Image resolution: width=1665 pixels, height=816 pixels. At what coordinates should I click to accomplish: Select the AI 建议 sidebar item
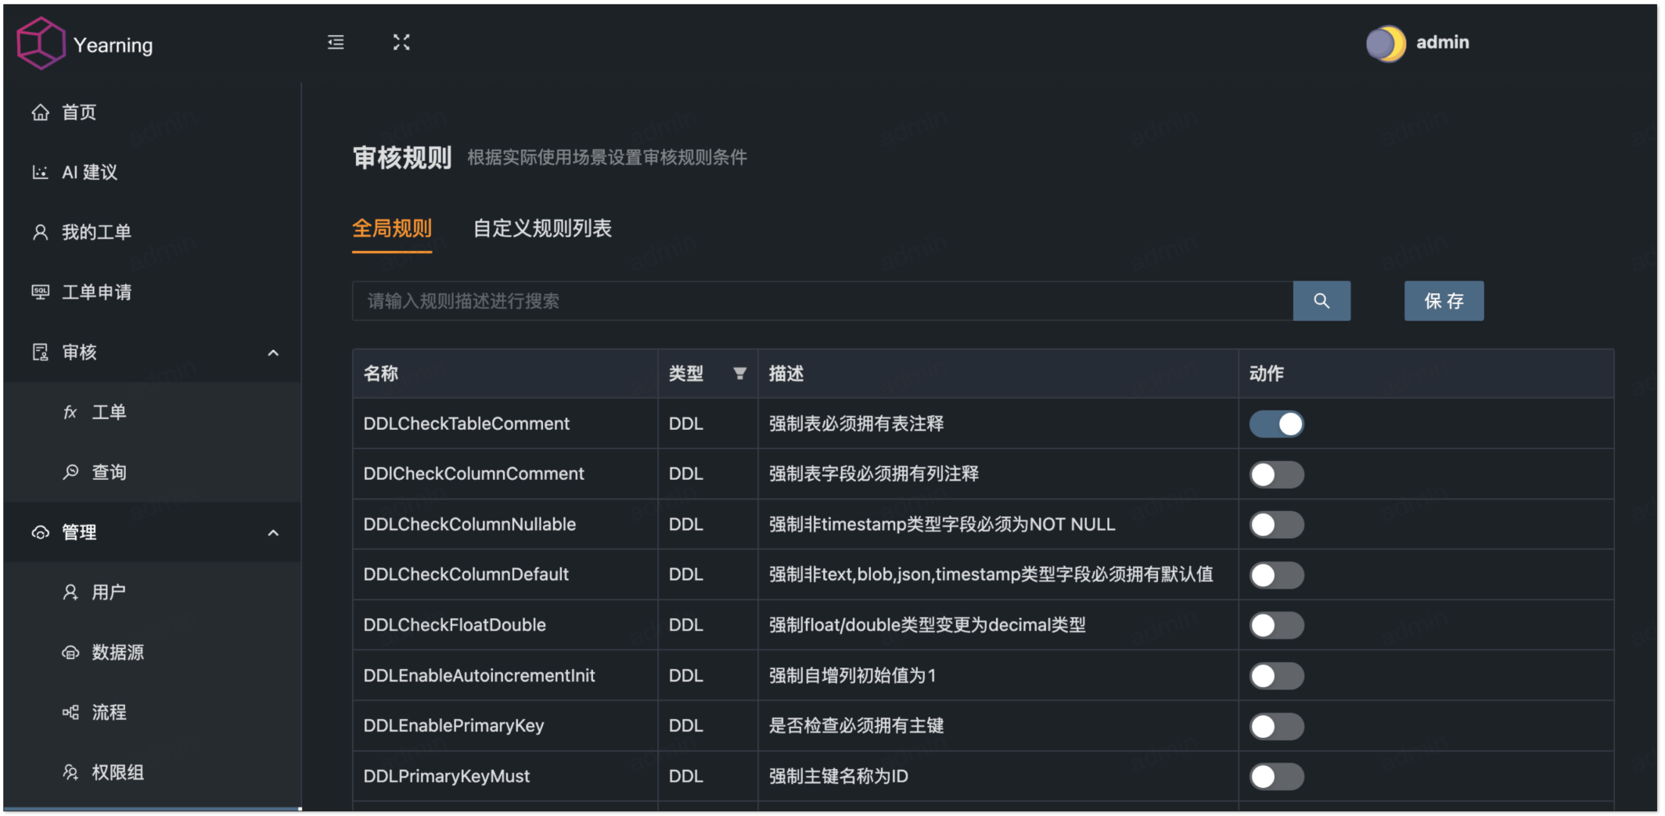[88, 172]
